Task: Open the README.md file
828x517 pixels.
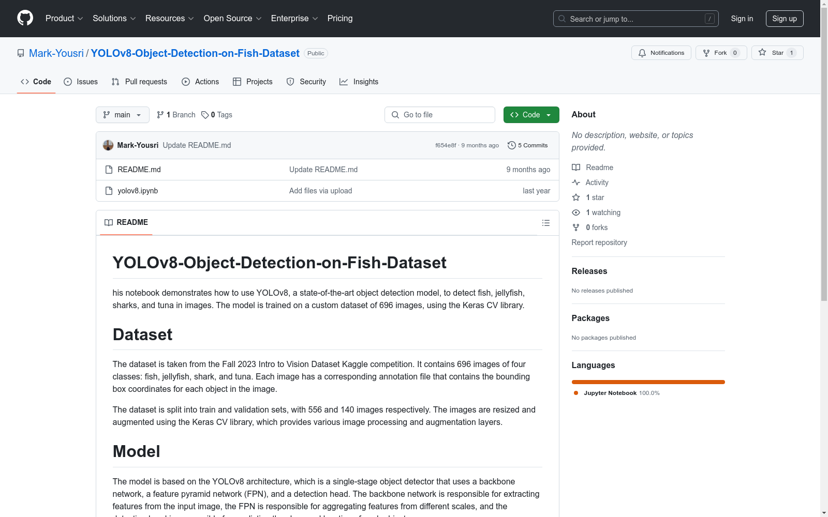Action: pyautogui.click(x=139, y=170)
